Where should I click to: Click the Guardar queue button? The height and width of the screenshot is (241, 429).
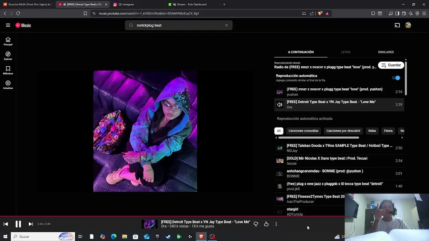pyautogui.click(x=391, y=65)
